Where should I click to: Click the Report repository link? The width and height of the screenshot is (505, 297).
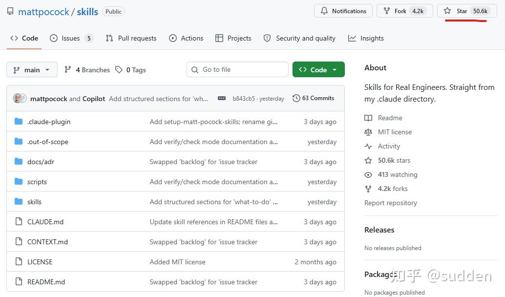(390, 203)
